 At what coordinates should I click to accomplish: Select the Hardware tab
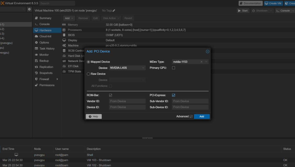[x=47, y=30]
